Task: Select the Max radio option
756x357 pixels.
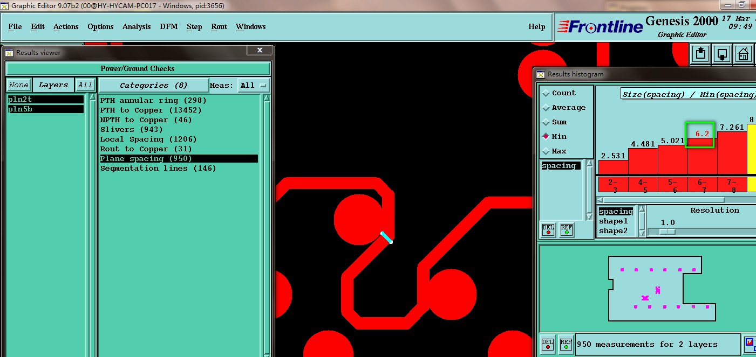Action: (x=555, y=151)
